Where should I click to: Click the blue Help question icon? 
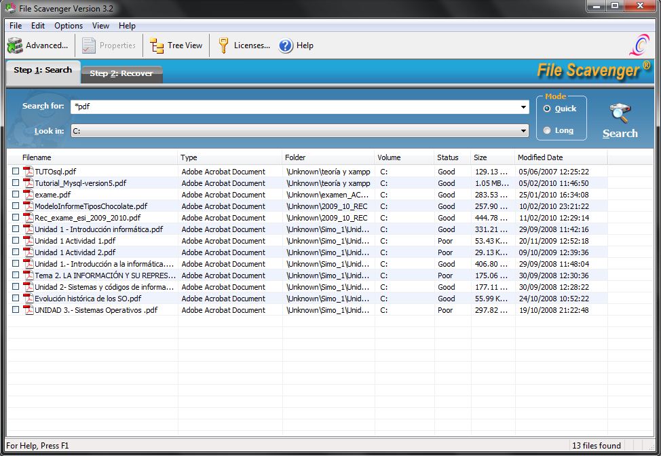coord(286,45)
